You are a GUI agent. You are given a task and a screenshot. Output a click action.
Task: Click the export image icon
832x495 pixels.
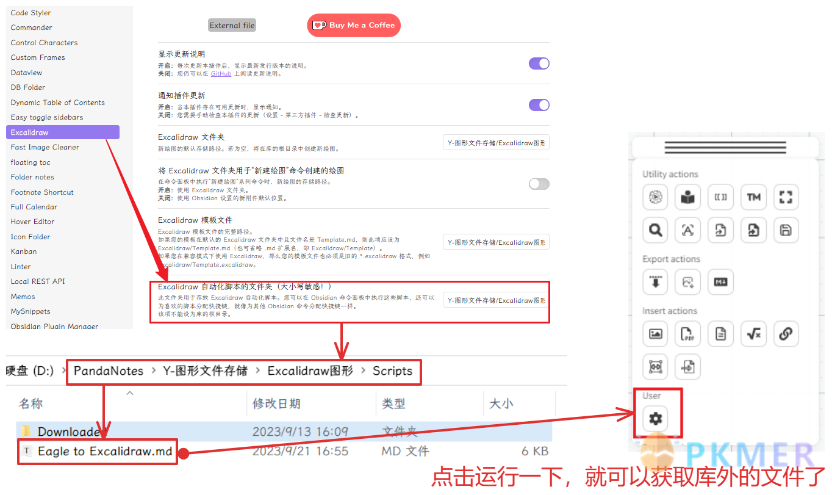(688, 282)
